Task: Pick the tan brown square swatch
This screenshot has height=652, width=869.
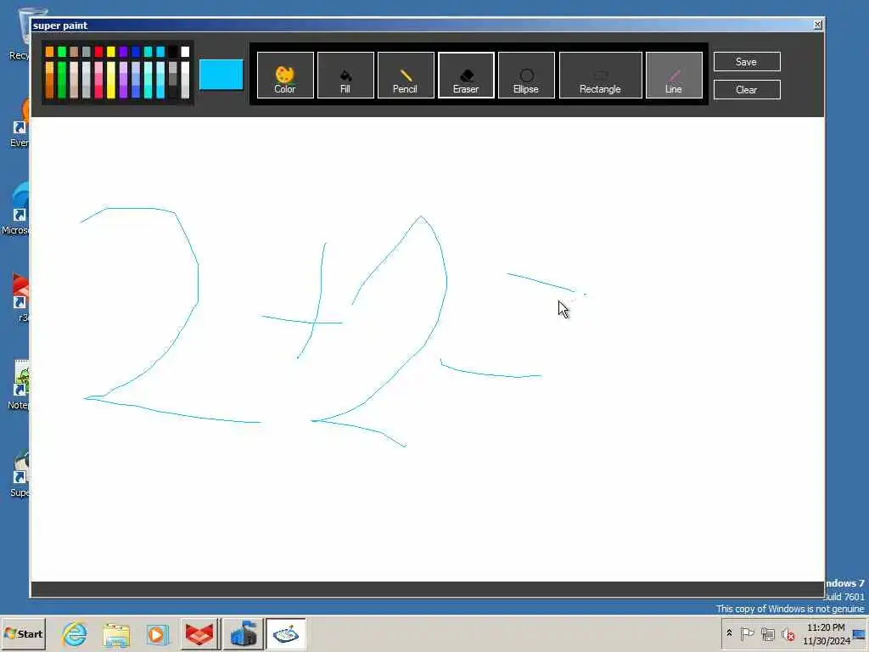Action: 74,52
